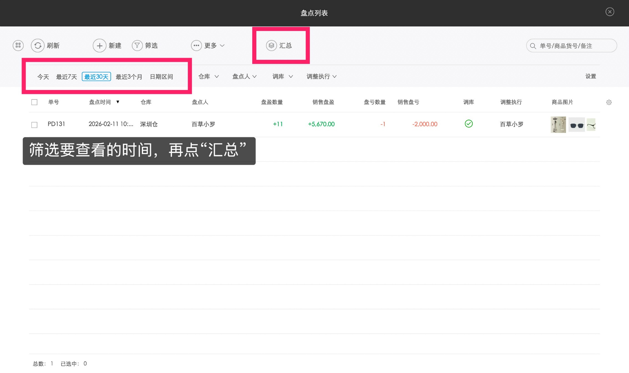
Task: Click the 单号/商品货号/备注 search field
Action: click(x=571, y=46)
